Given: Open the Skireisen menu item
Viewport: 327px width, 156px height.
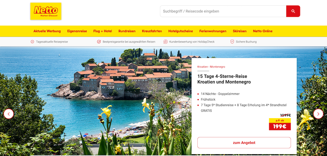Looking at the screenshot, I should 240,31.
